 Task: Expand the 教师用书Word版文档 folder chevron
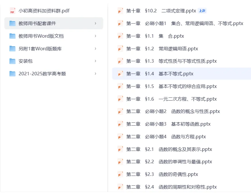95,36
